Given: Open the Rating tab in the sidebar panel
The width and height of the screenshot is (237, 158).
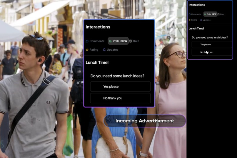Looking at the screenshot, I should pyautogui.click(x=193, y=20).
